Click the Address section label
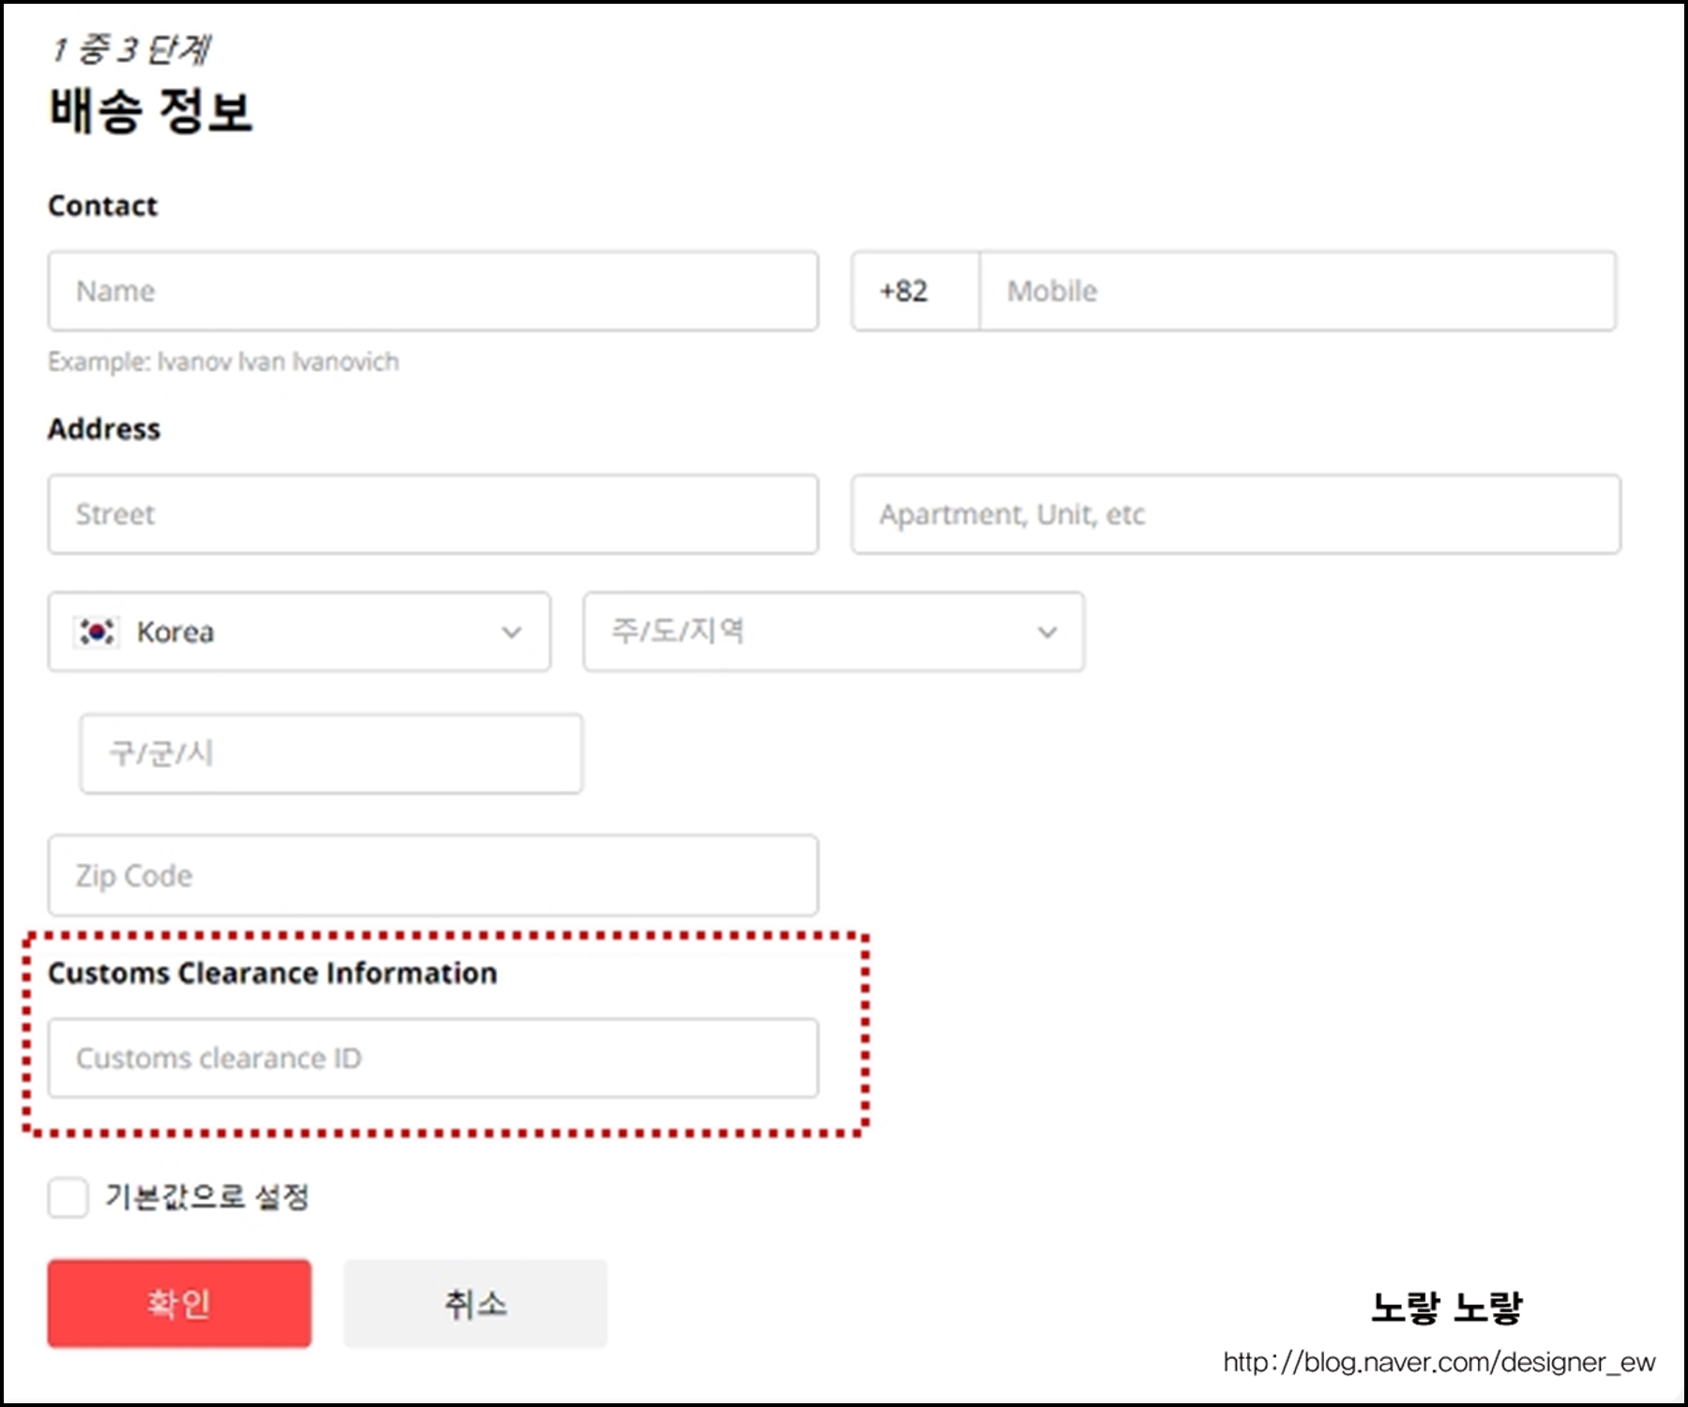The image size is (1688, 1407). [x=104, y=429]
